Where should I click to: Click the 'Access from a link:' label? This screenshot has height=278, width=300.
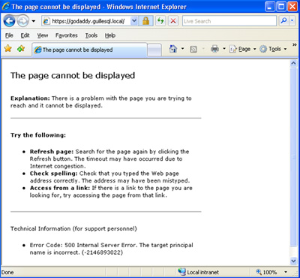60,188
